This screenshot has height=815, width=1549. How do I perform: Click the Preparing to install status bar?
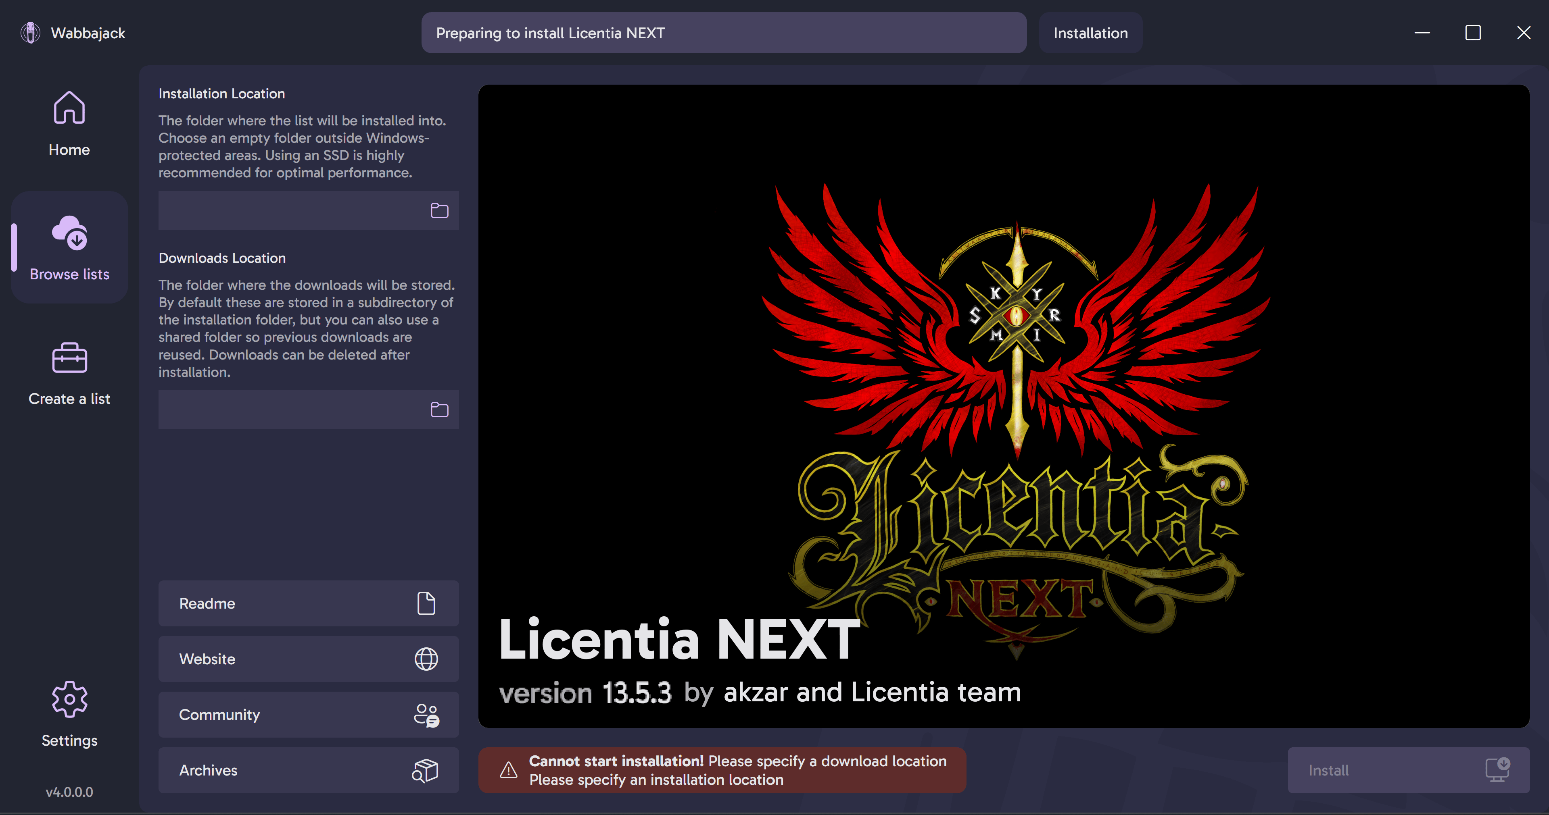(723, 33)
